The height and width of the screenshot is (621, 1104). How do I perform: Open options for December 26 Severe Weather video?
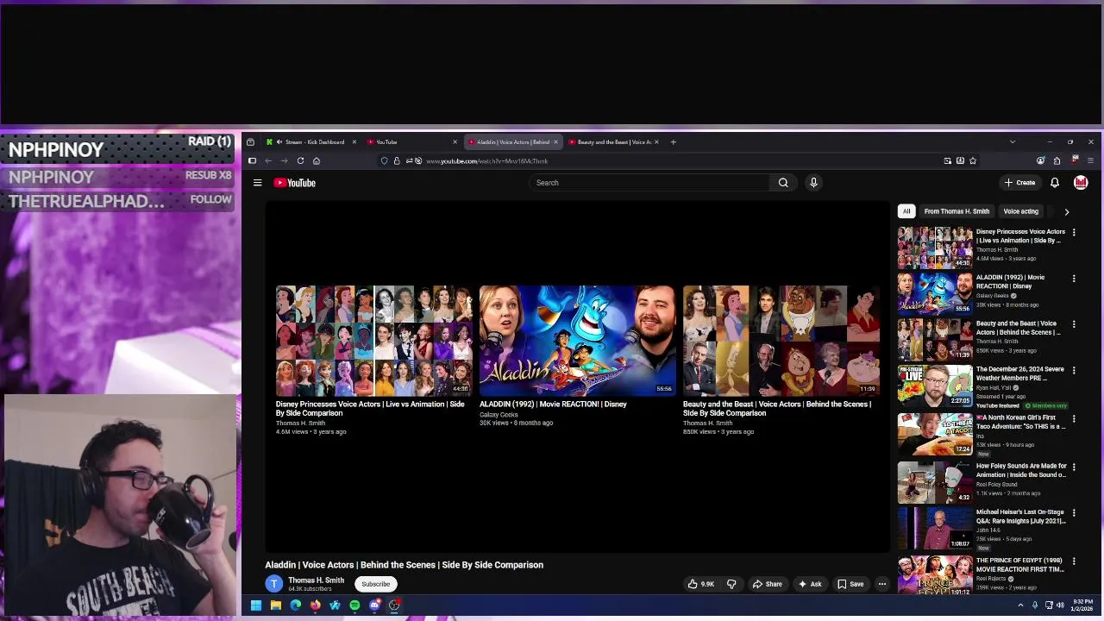coord(1074,370)
